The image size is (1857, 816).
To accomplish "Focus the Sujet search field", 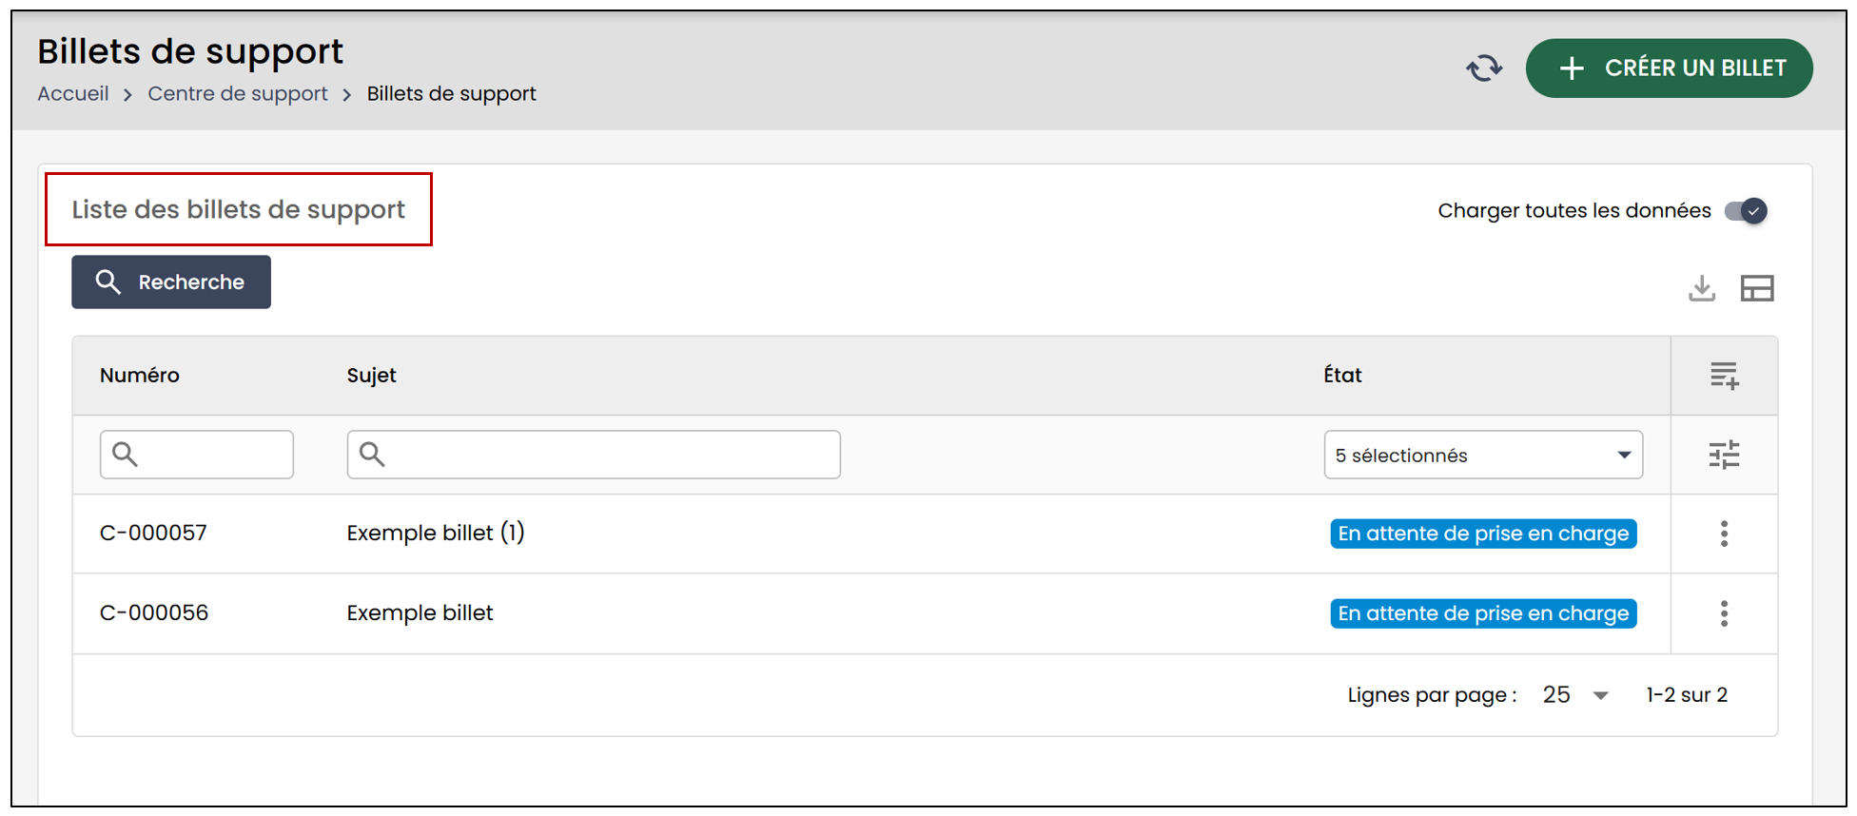I will (x=594, y=455).
